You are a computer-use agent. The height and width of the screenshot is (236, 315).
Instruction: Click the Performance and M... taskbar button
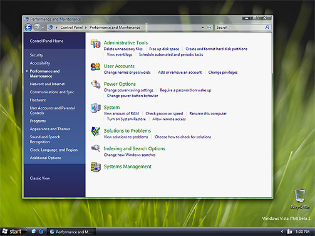tap(71, 232)
